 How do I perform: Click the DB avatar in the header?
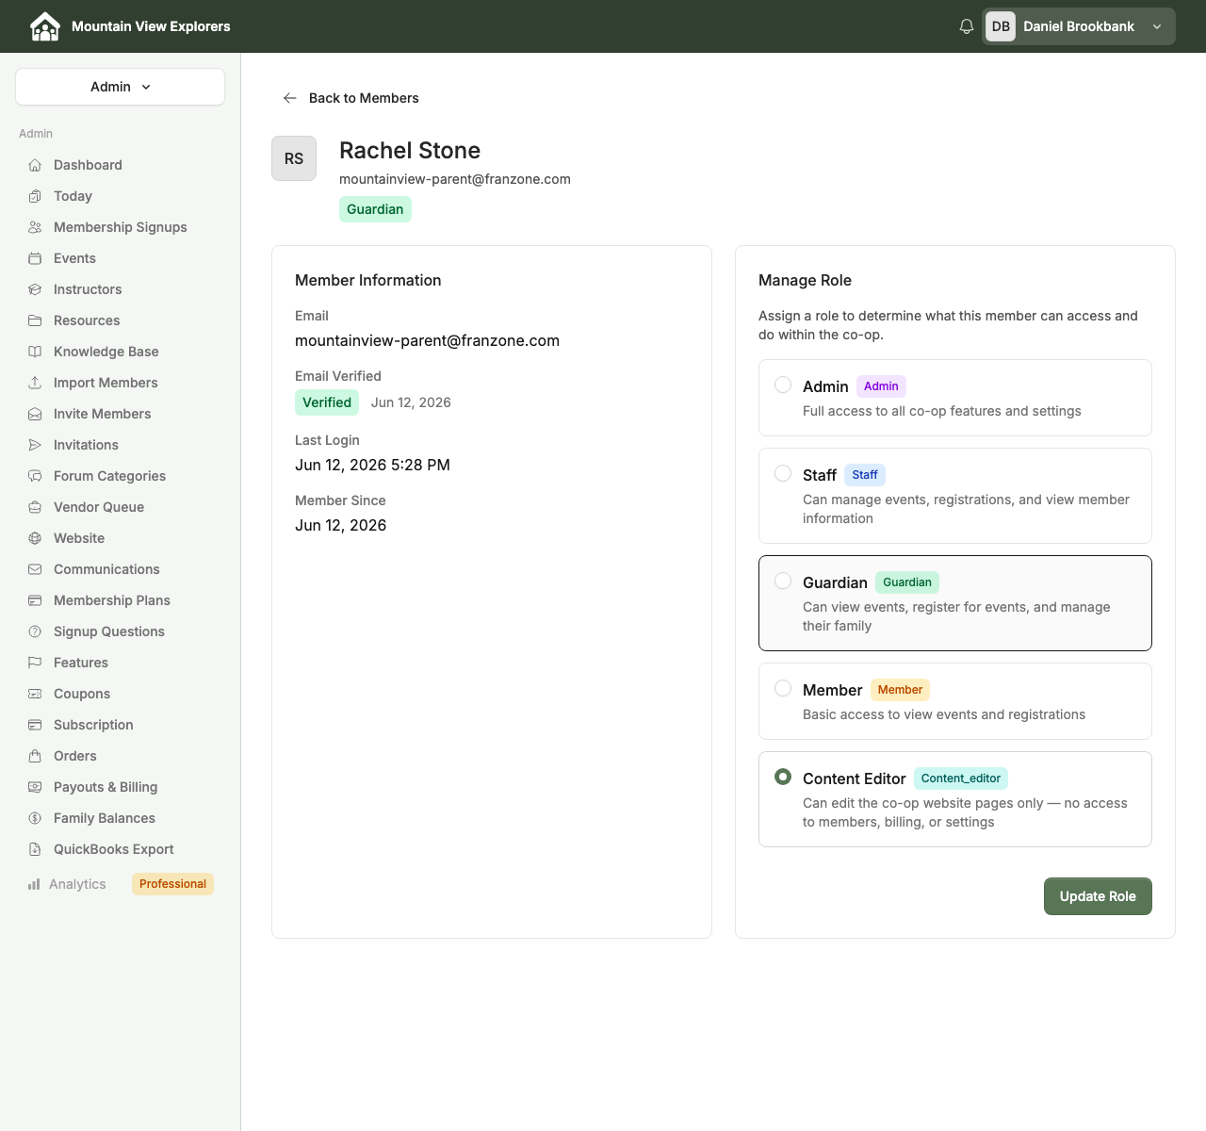tap(1001, 26)
